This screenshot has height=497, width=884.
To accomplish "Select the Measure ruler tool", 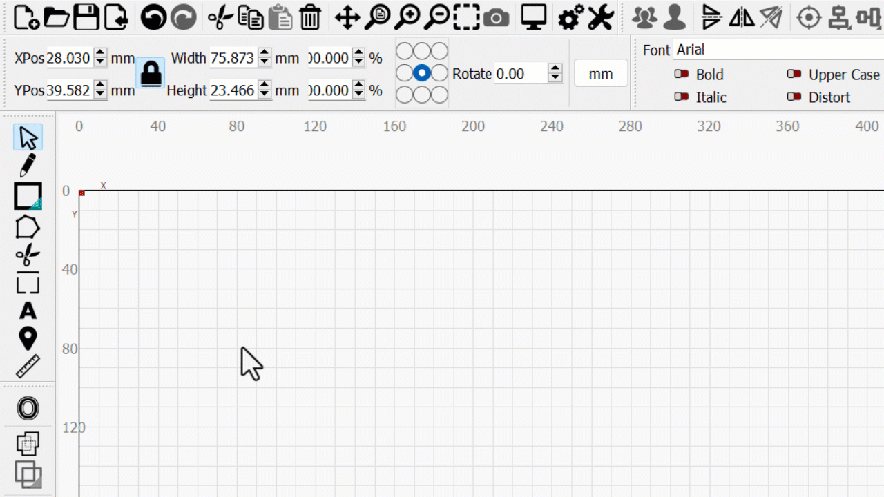I will [x=28, y=367].
